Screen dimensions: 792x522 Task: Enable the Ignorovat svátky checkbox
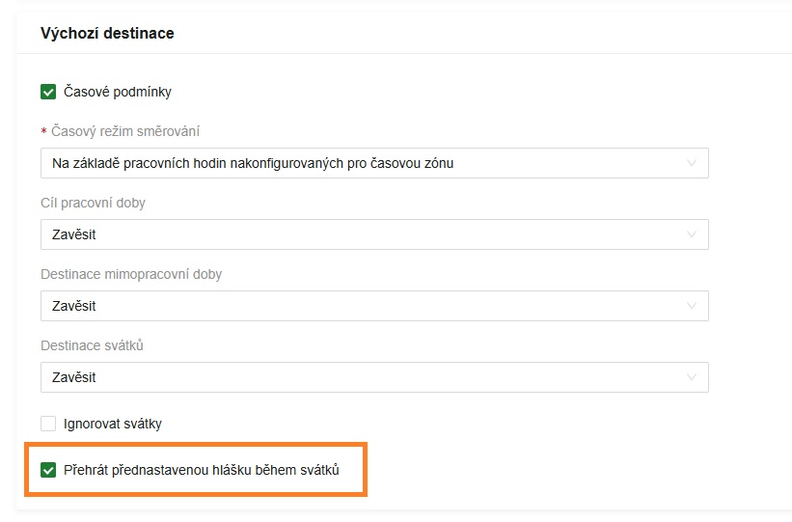pyautogui.click(x=48, y=424)
